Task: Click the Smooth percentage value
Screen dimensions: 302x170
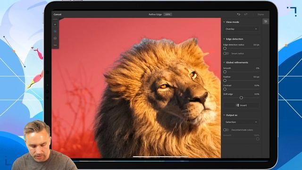Action: click(x=258, y=68)
